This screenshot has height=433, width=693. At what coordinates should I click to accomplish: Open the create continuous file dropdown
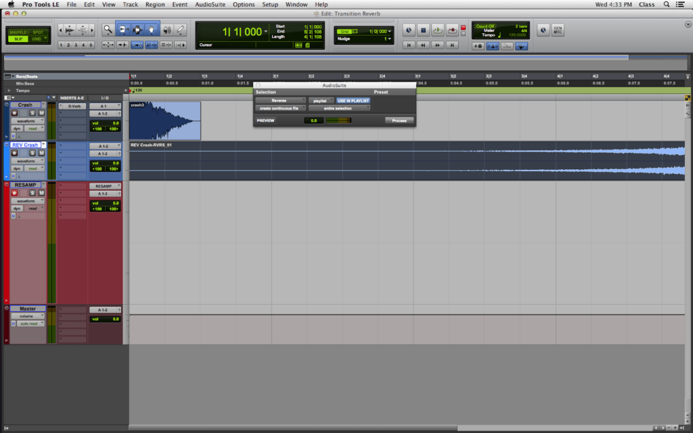[281, 108]
